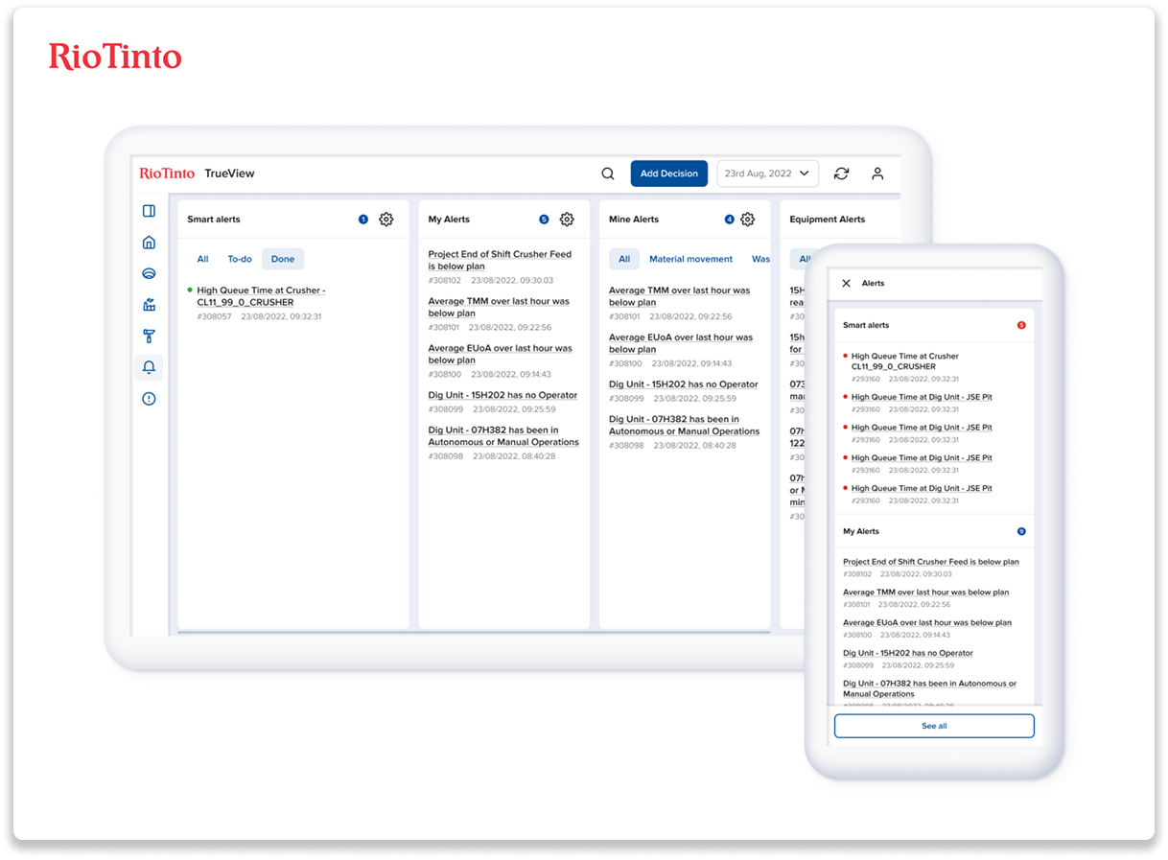Select the notifications bell icon in sidebar
Viewport: 1168px width, 860px height.
coord(149,367)
